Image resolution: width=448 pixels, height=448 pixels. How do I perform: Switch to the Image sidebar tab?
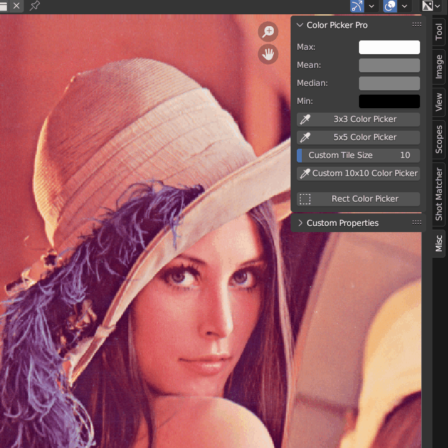pos(439,67)
